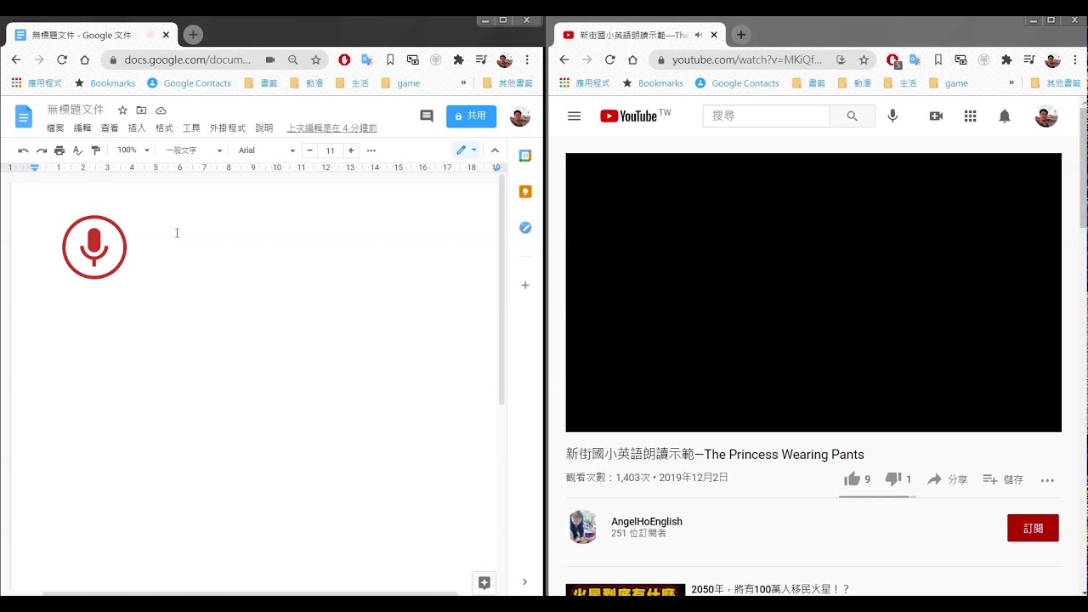Click the Google Docs home icon
1088x612 pixels.
24,117
